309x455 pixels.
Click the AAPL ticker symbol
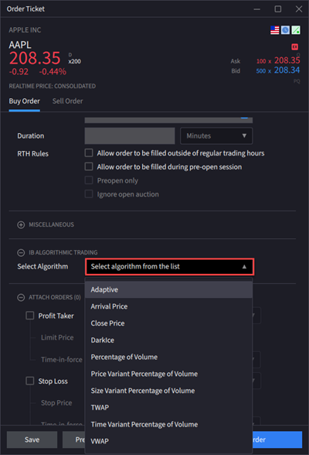pos(20,45)
